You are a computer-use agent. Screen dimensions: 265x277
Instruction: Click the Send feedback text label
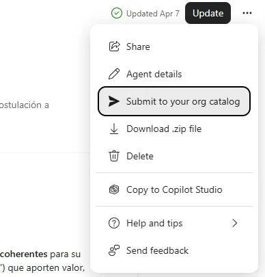click(157, 250)
